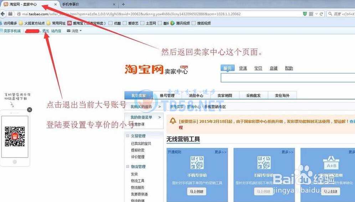Click the 淘宝网 logo
355x202 pixels.
pyautogui.click(x=144, y=69)
